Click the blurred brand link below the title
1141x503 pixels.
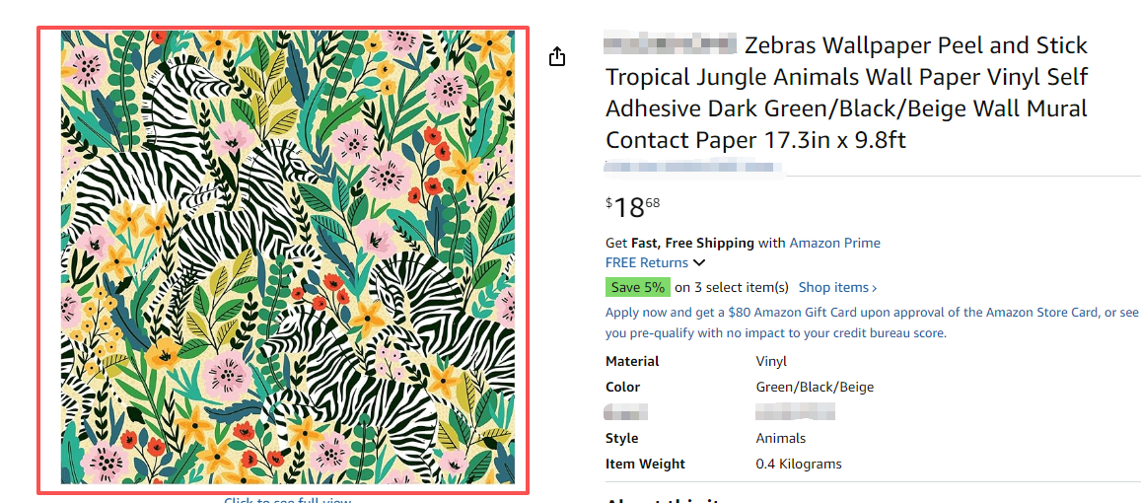(x=693, y=167)
